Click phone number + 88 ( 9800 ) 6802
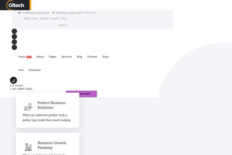 [x=21, y=89]
